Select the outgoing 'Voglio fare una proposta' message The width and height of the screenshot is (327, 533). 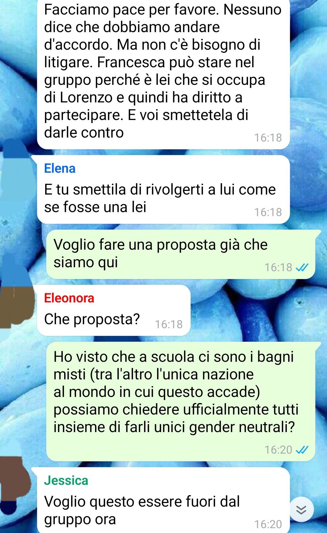click(x=181, y=255)
